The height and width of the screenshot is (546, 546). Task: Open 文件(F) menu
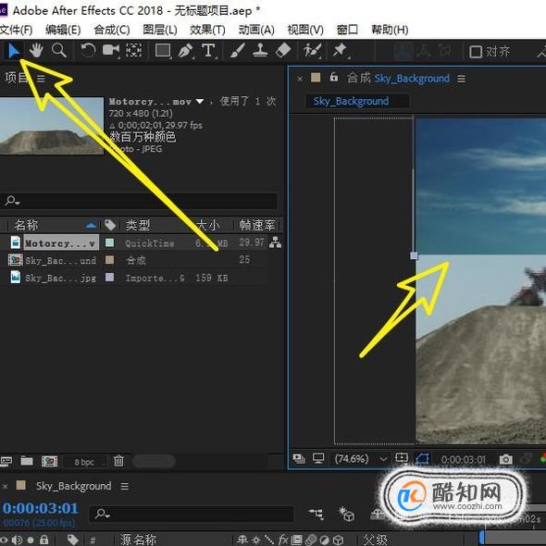pos(16,30)
